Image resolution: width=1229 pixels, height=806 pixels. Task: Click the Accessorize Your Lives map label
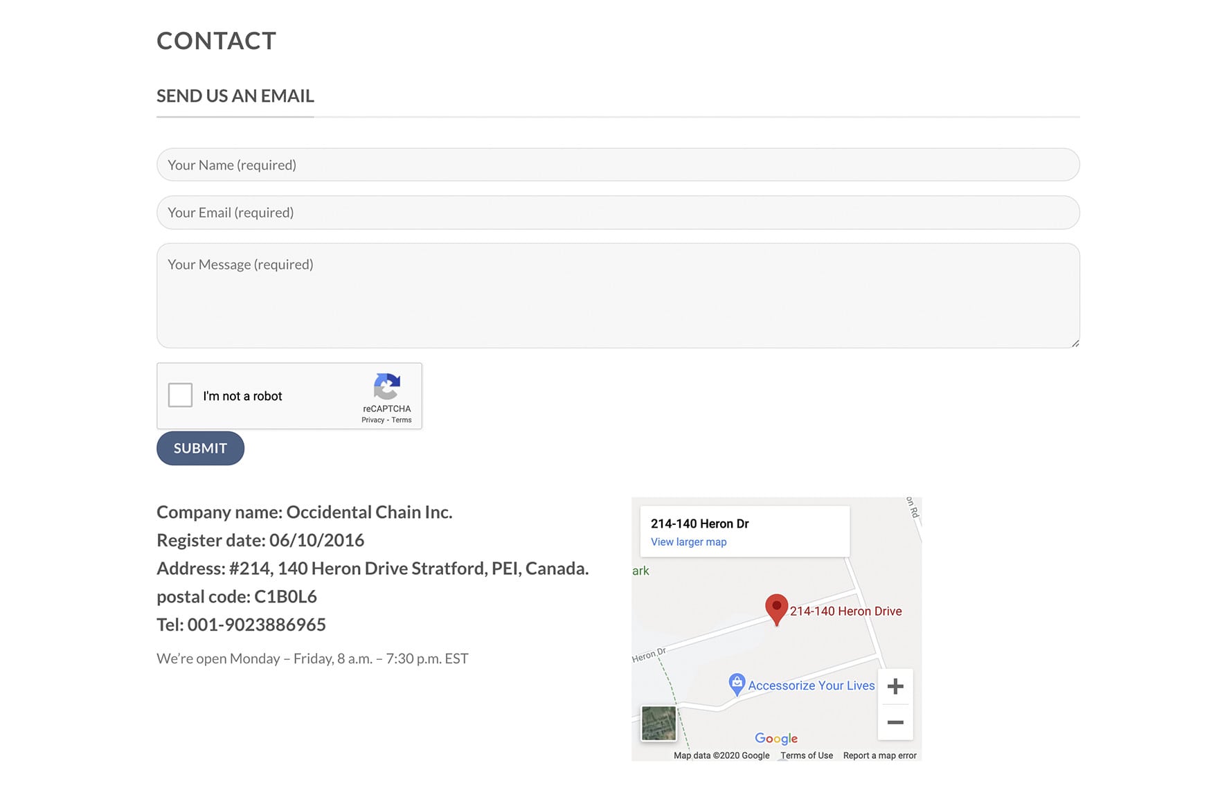click(811, 686)
